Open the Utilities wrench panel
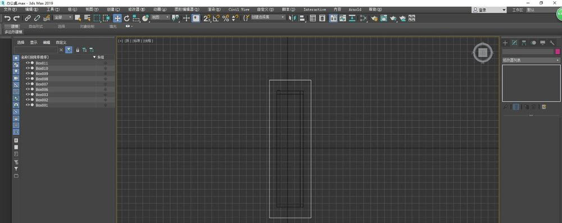Viewport: 562px width, 223px height. tap(552, 43)
